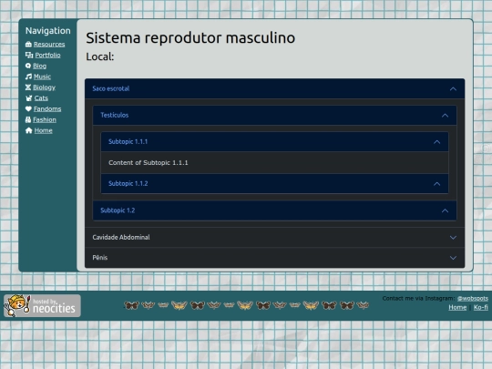Collapse the Testículos section chevron
The height and width of the screenshot is (369, 492).
tap(445, 116)
